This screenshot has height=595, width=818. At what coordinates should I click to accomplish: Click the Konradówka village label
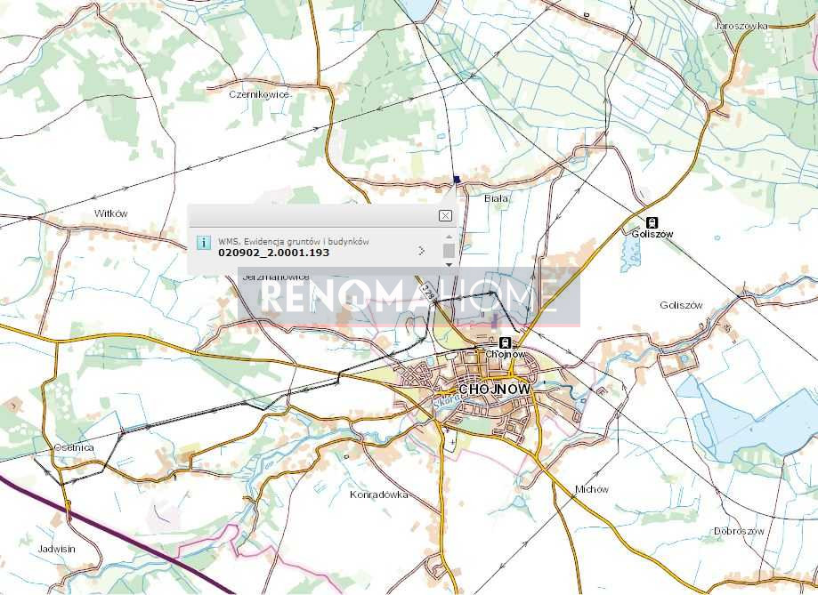379,494
